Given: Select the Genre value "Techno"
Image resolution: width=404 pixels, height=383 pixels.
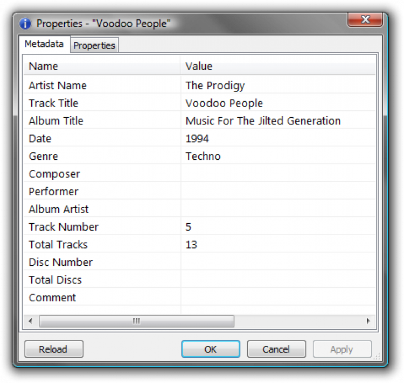Looking at the screenshot, I should point(203,157).
